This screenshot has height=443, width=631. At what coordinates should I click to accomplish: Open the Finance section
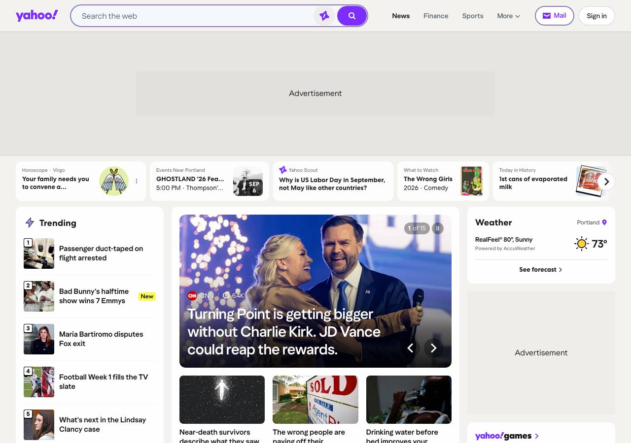436,16
